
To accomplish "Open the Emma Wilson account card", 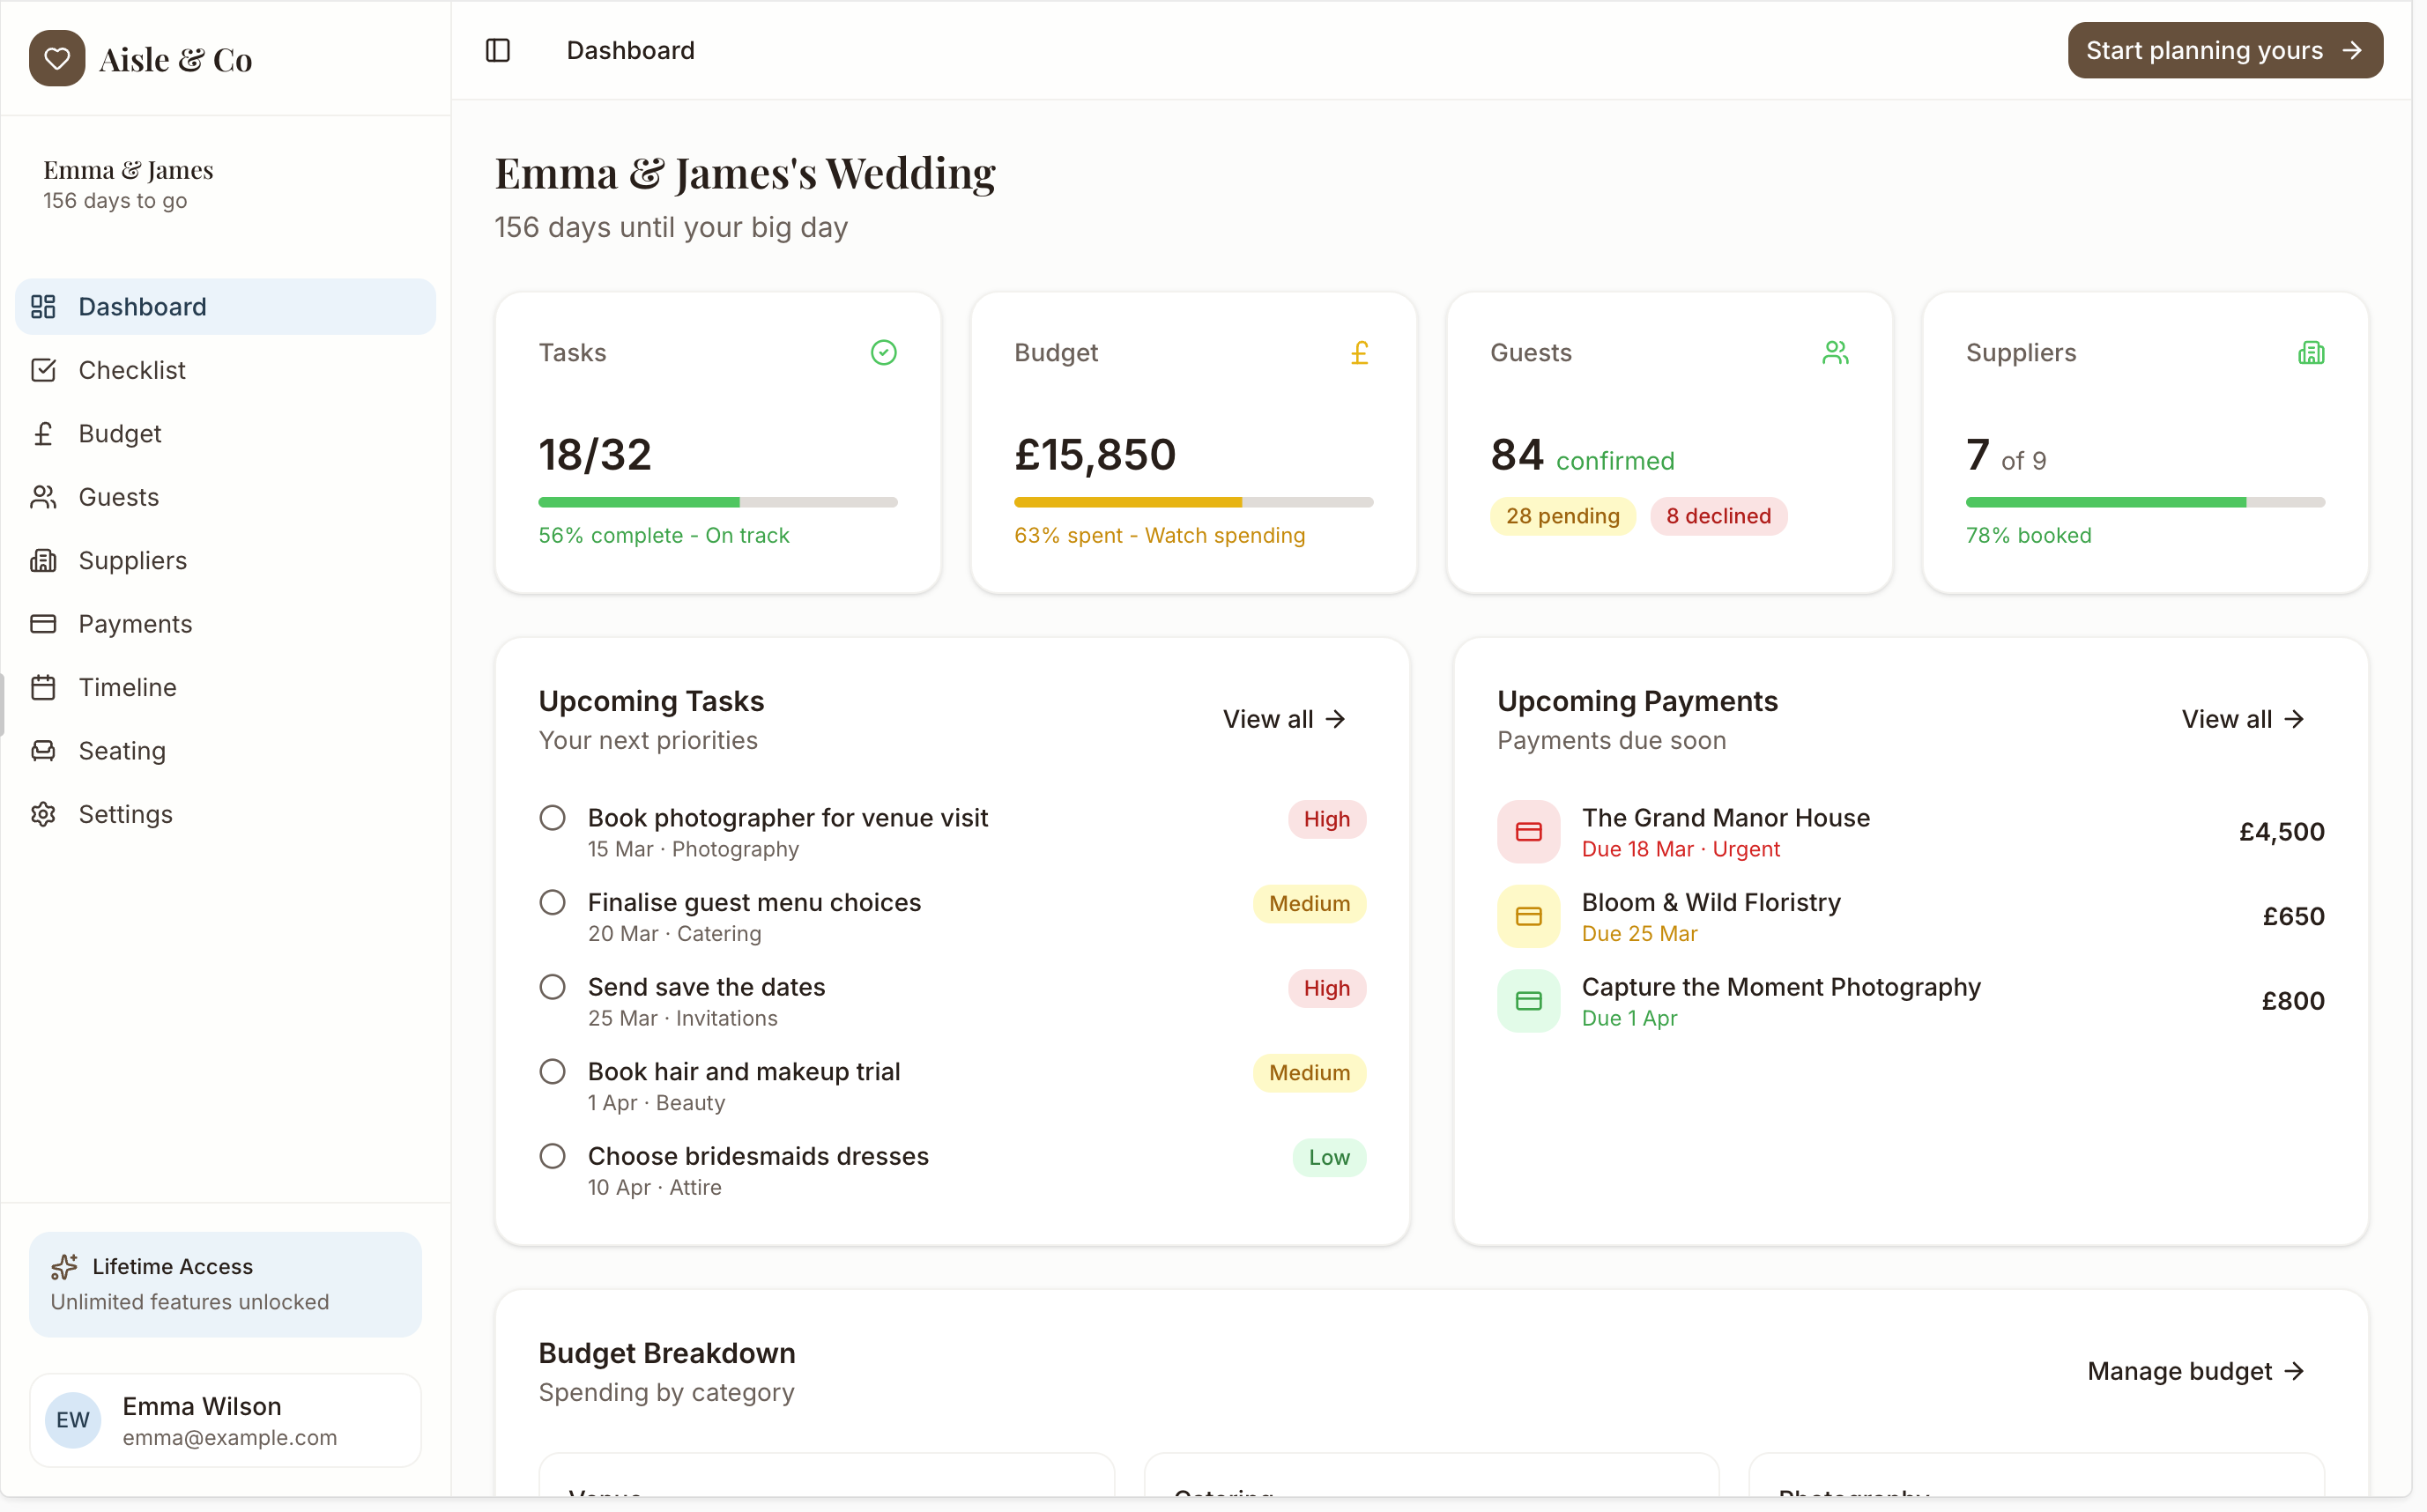I will click(225, 1420).
